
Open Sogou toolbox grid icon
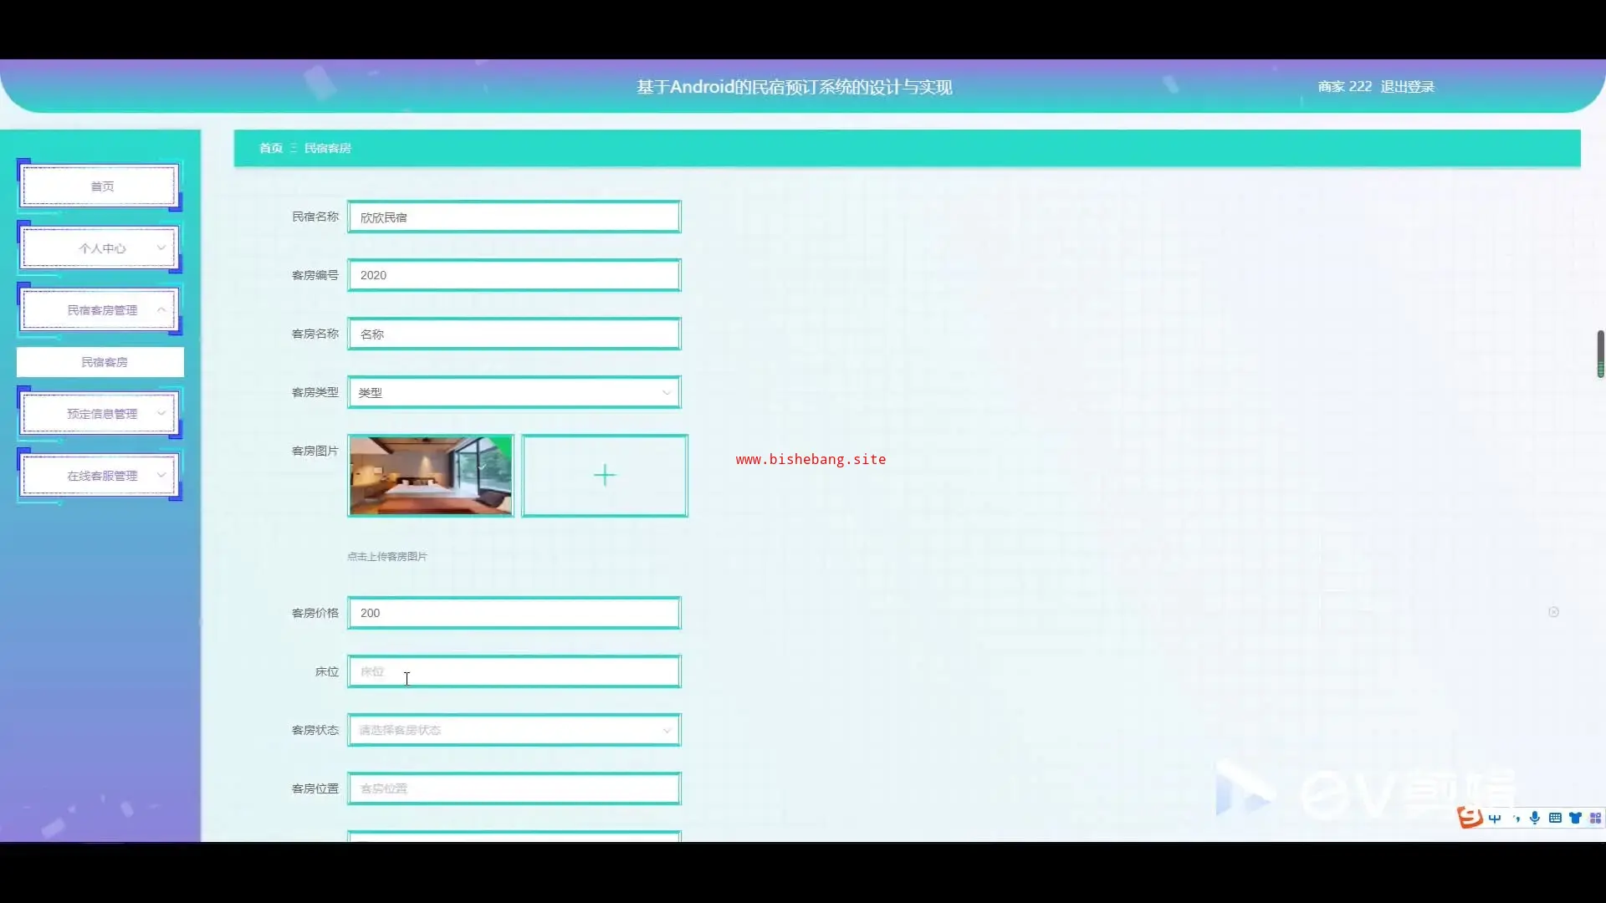[x=1595, y=818]
